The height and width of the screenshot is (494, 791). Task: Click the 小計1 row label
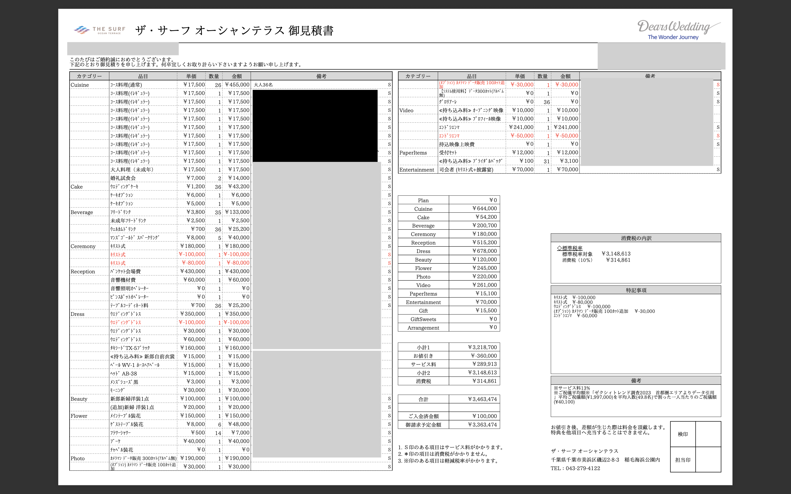tap(423, 347)
